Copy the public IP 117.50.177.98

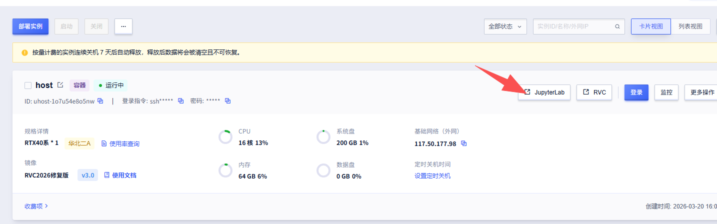[463, 143]
